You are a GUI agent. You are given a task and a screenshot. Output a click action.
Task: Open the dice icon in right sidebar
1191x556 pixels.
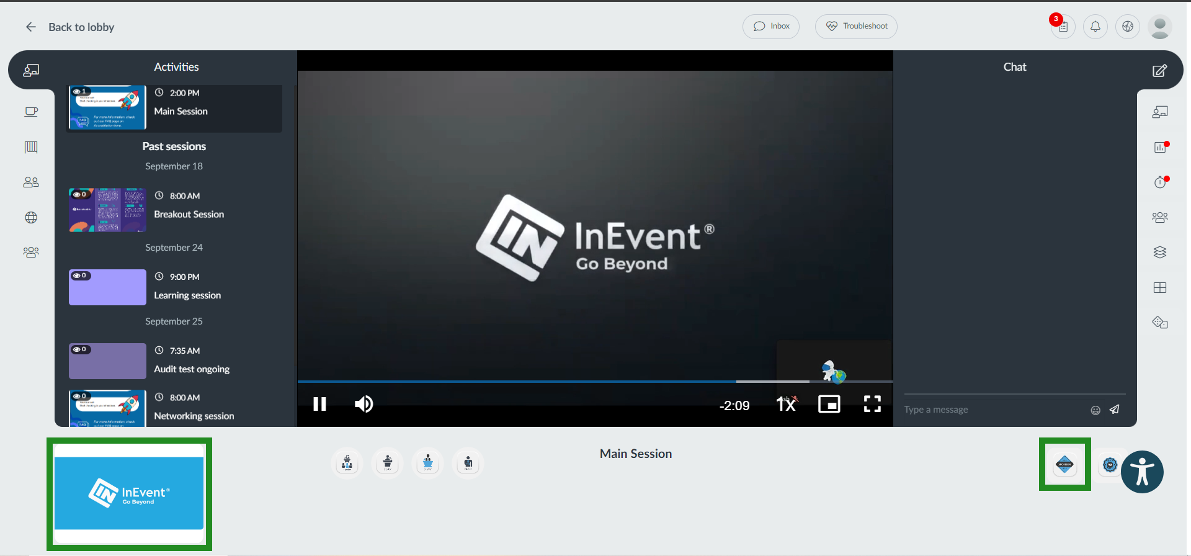coord(1160,322)
